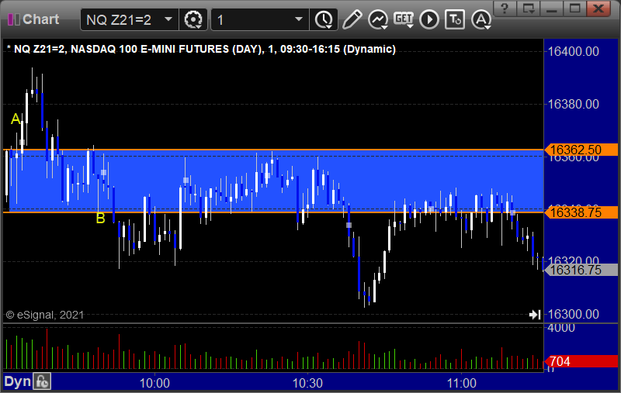Select the orange 16338.75 price marker
This screenshot has width=621, height=393.
click(581, 212)
